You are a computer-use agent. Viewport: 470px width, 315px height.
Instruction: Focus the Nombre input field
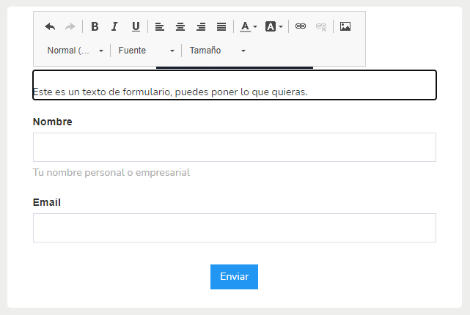[235, 147]
